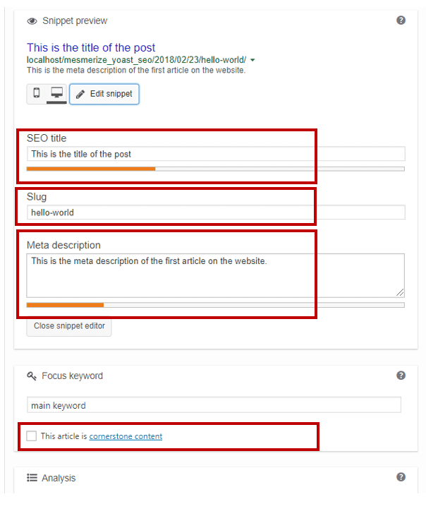Screen dimensions: 426x516
Task: Click the list icon beside Analysis
Action: point(32,478)
